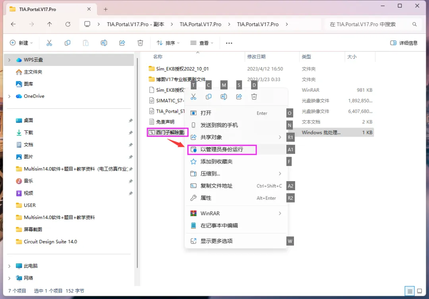Open 主文件夹 in the sidebar
The width and height of the screenshot is (429, 299).
(29, 72)
